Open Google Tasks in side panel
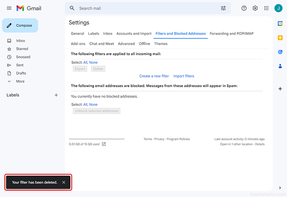 coord(280,52)
